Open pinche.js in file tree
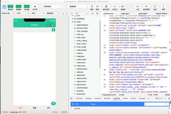 80,91
